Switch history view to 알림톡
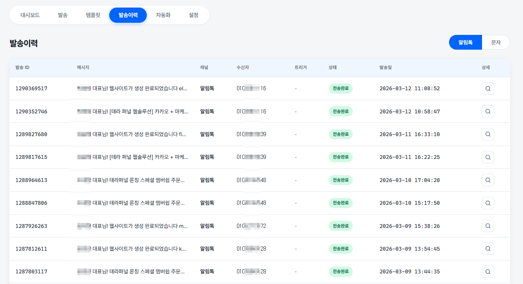The width and height of the screenshot is (523, 284). pos(465,42)
